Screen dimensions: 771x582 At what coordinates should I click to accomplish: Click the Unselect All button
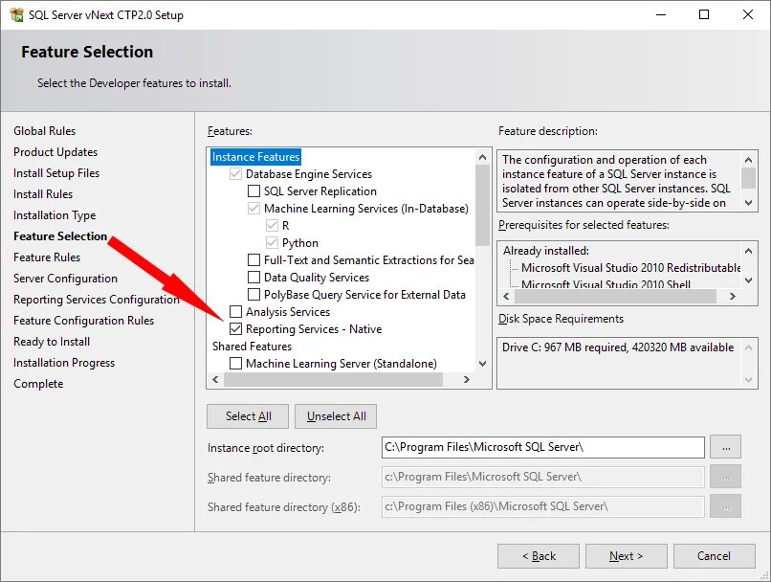point(336,416)
